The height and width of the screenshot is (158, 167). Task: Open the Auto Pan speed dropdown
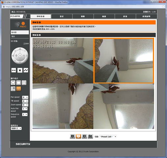pyautogui.click(x=25, y=109)
